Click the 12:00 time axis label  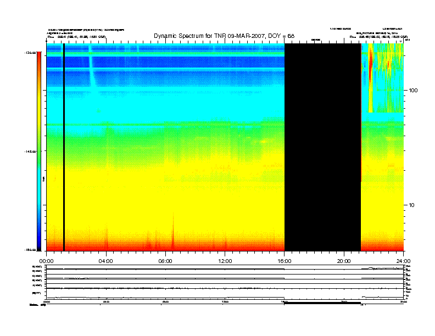(x=225, y=261)
